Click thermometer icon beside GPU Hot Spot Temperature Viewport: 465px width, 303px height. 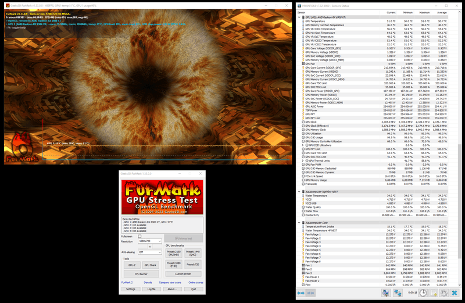click(x=303, y=33)
